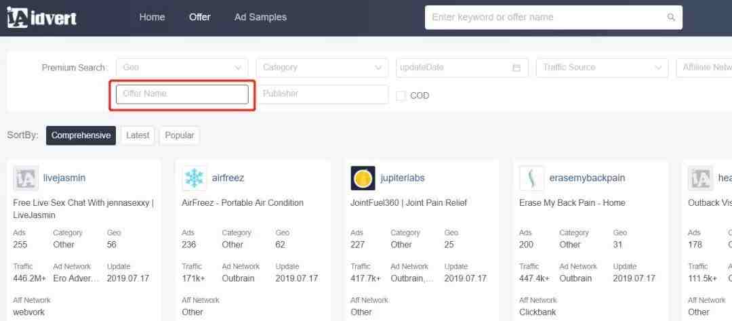Click airfreez Geo value 62

tap(280, 244)
